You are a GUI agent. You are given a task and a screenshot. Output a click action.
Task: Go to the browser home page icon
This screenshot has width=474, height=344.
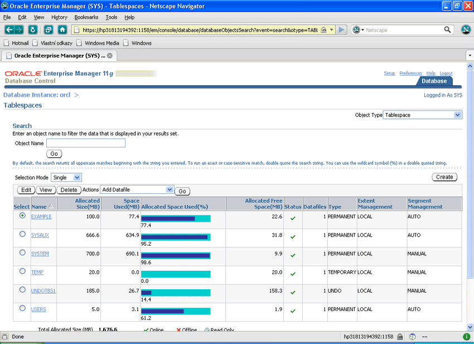point(62,30)
